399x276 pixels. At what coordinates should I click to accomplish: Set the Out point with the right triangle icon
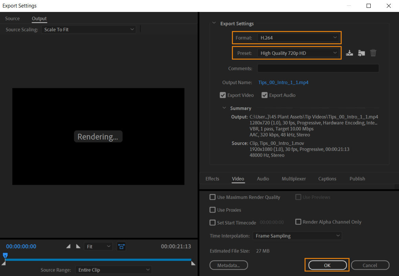pyautogui.click(x=78, y=246)
